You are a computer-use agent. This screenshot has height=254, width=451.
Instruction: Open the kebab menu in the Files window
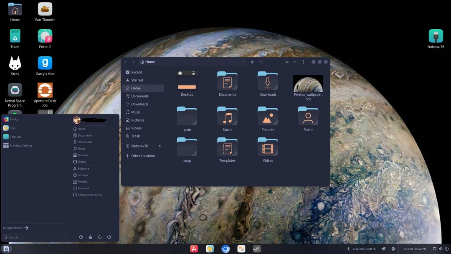[303, 61]
